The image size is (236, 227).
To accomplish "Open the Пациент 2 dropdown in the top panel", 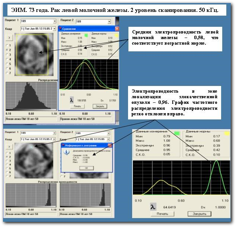I will pyautogui.click(x=110, y=22).
